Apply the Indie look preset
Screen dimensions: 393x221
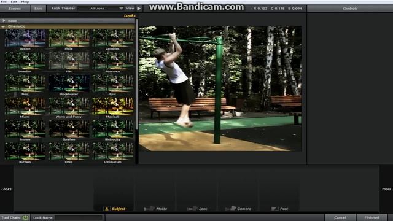pos(69,38)
